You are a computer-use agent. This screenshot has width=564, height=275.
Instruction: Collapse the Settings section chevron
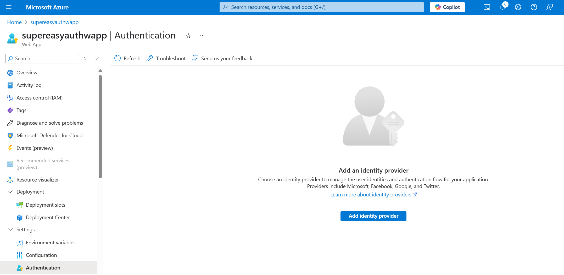[x=10, y=229]
